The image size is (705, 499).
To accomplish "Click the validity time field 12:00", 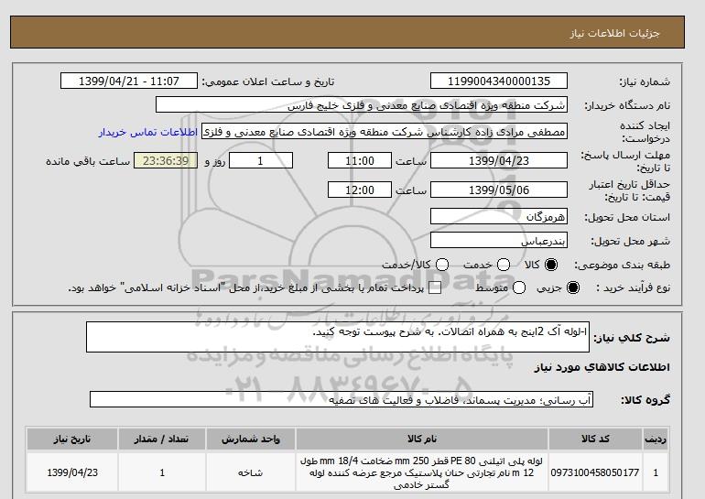I will click(360, 190).
